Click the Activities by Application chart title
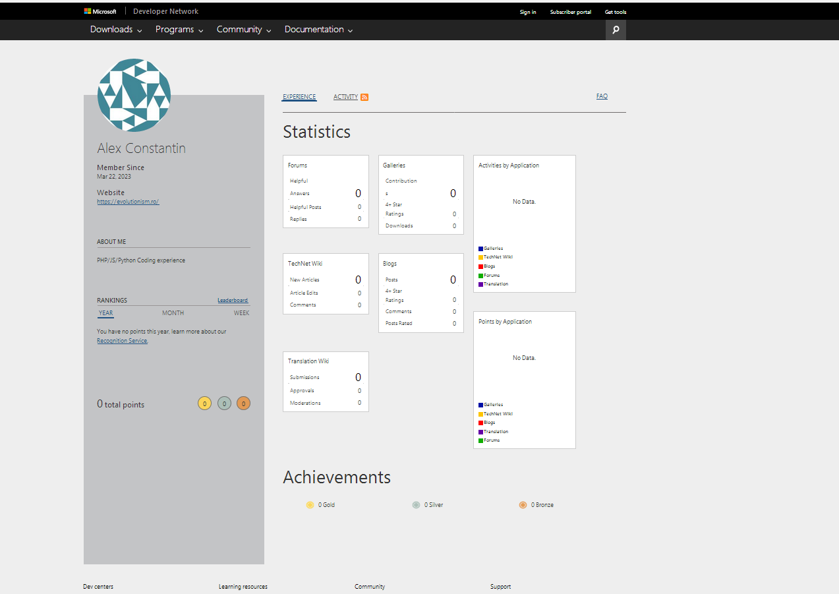The height and width of the screenshot is (594, 839). coord(509,165)
